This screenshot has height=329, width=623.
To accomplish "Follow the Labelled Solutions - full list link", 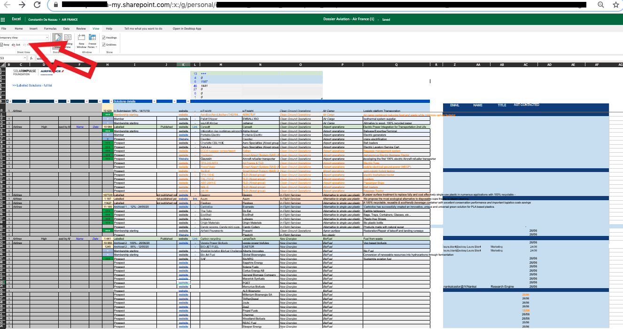I will [x=32, y=86].
